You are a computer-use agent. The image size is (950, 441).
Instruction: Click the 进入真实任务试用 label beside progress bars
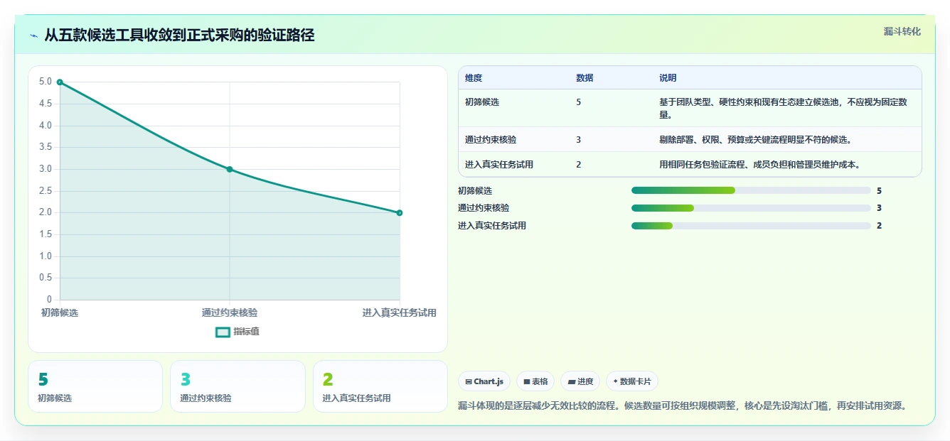click(492, 226)
